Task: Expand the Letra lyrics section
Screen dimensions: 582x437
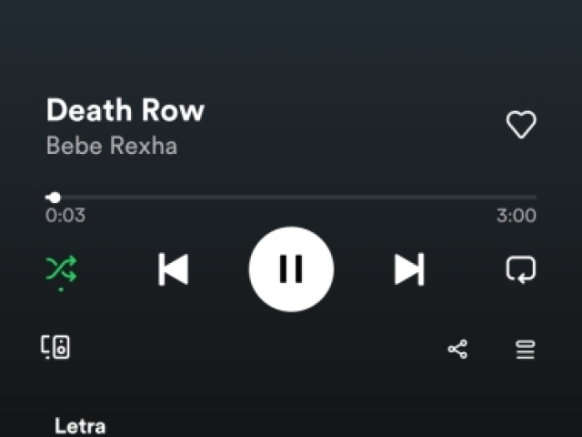Action: coord(80,426)
